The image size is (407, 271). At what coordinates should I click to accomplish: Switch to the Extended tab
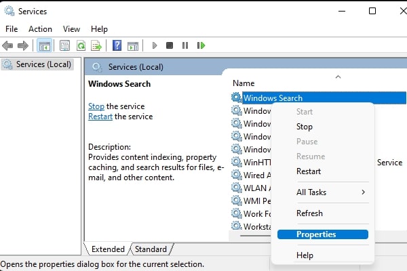[108, 249]
